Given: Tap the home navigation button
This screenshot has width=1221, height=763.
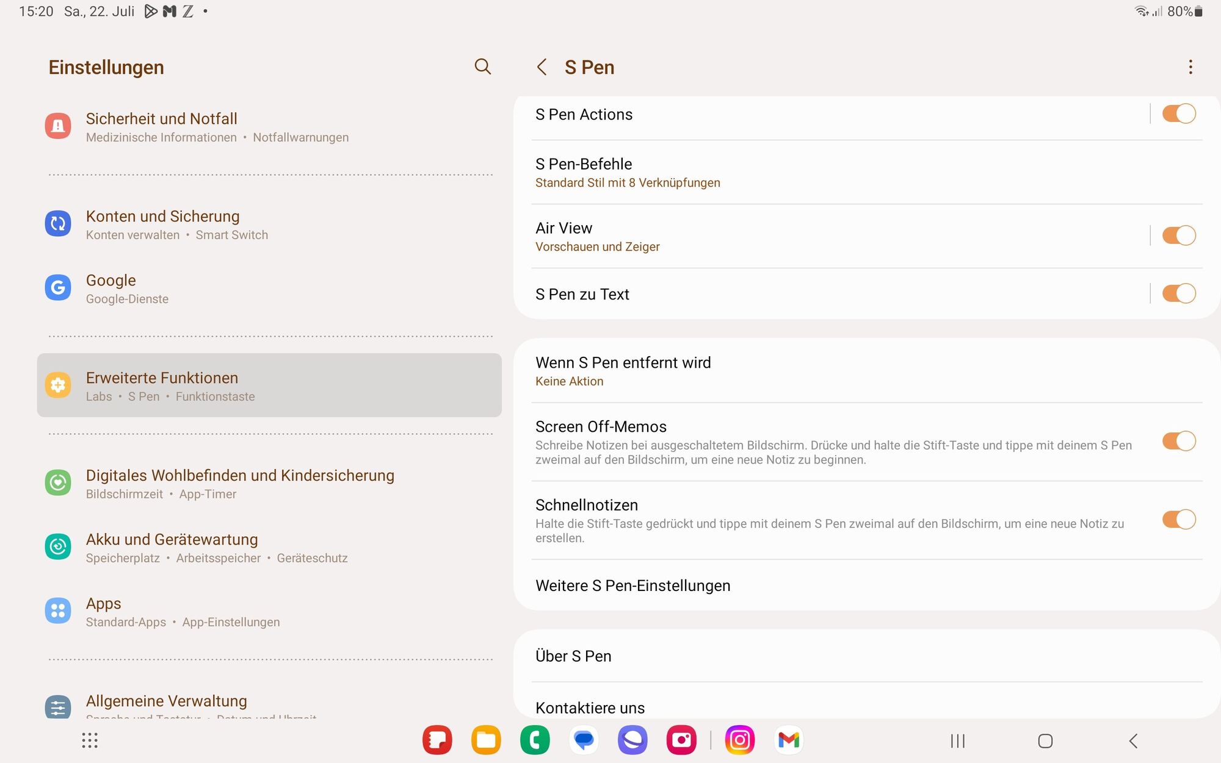Looking at the screenshot, I should [x=1045, y=741].
